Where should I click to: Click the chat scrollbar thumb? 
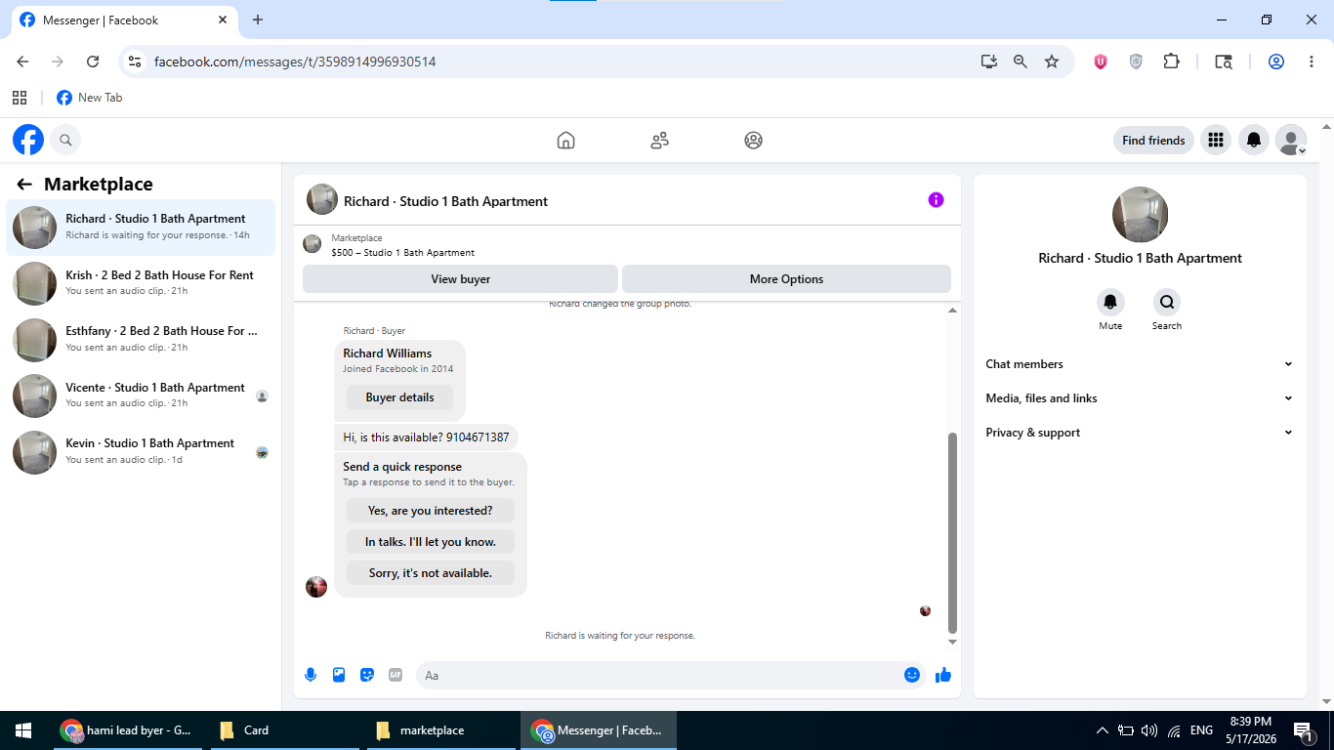point(953,532)
